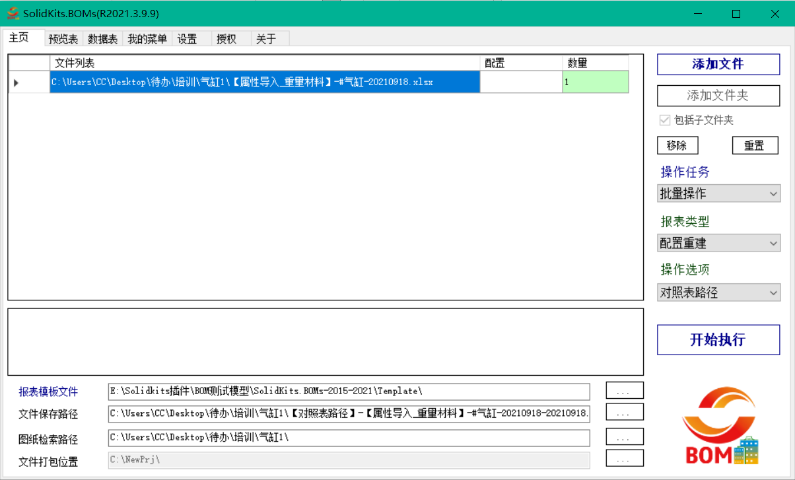Switch to the 预览表 tab

click(62, 38)
